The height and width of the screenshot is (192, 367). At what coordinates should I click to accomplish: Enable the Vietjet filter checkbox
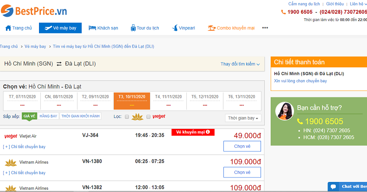[148, 117]
